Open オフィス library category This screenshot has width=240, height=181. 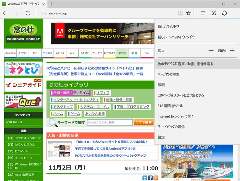102,93
